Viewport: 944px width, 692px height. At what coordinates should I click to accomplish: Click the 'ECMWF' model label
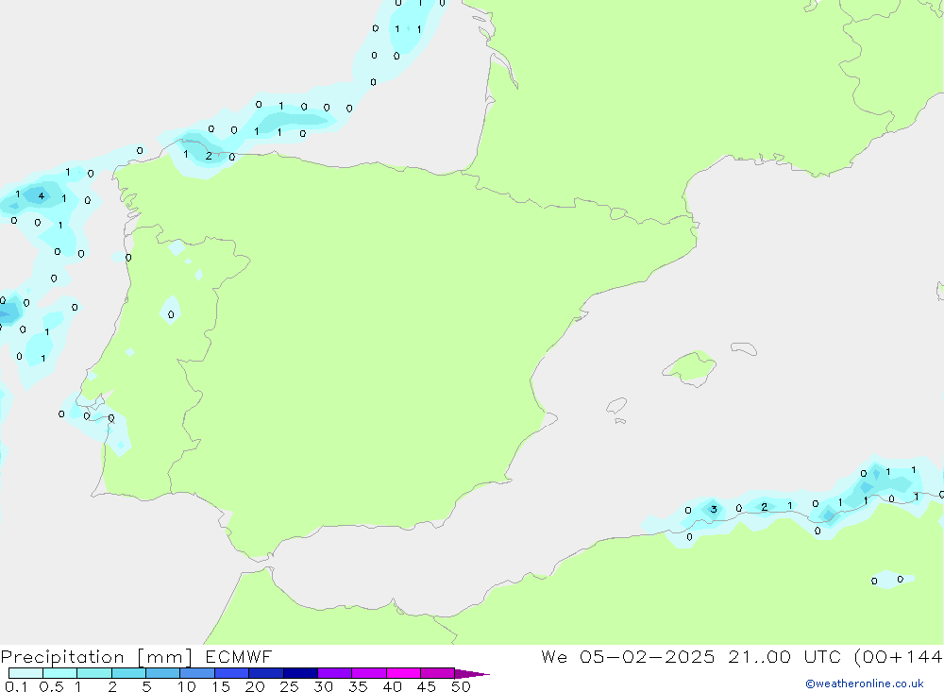pyautogui.click(x=239, y=656)
